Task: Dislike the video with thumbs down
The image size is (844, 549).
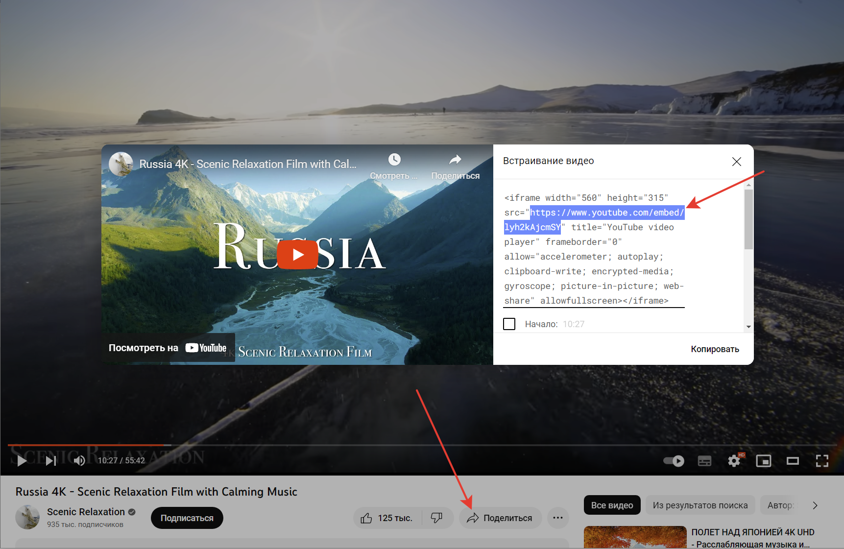Action: 436,518
